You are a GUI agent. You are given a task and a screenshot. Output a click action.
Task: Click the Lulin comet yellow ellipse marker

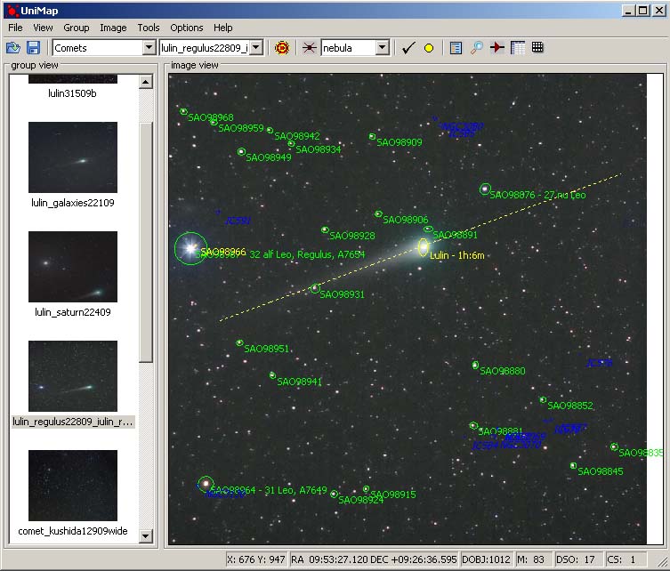(423, 247)
